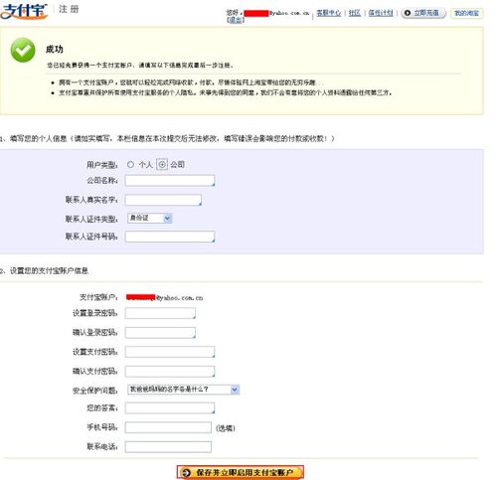Viewport: 496px width, 480px height.
Task: Expand the 安全保护问题 security question dropdown
Action: [x=183, y=390]
